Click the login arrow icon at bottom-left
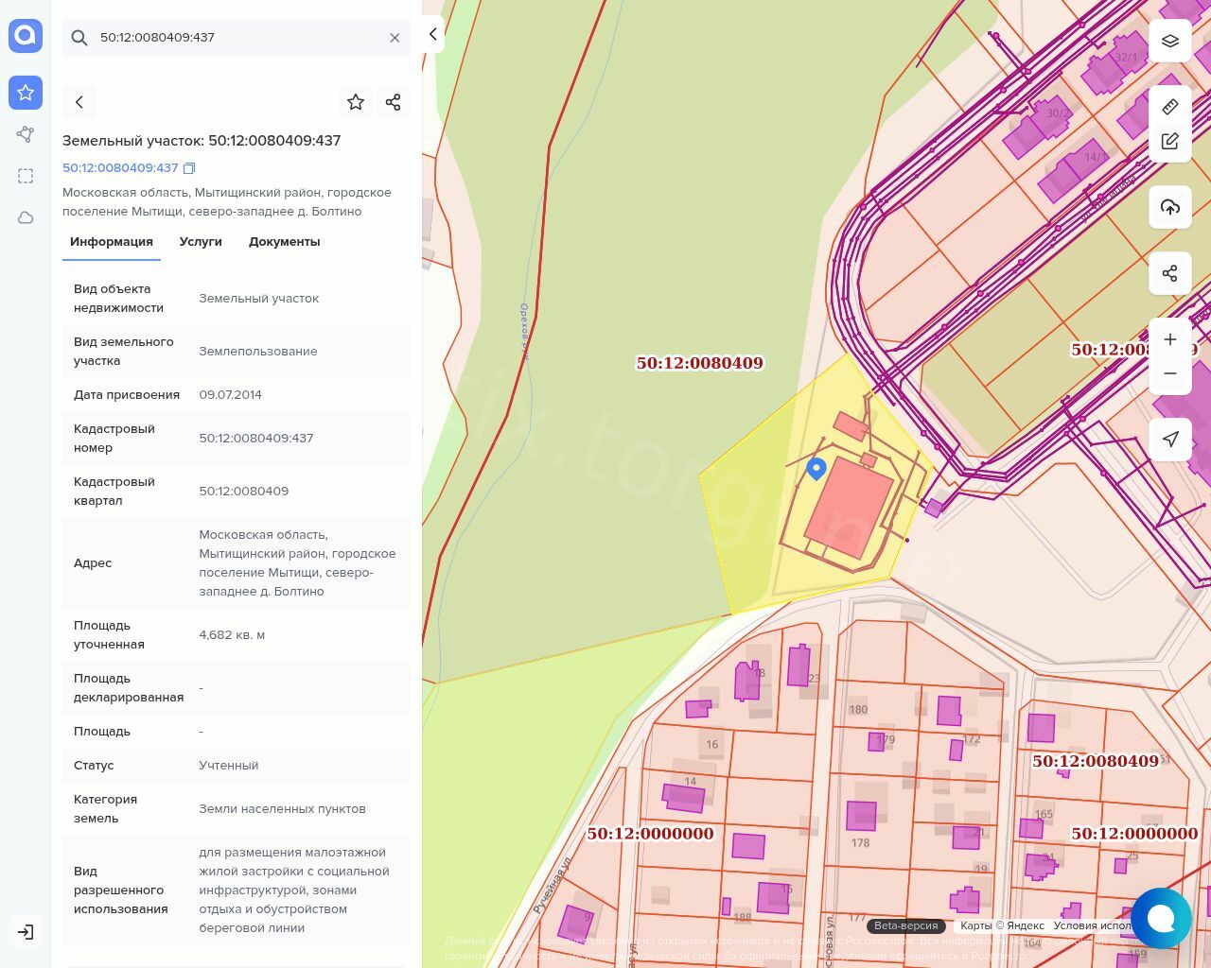This screenshot has height=968, width=1211. coord(26,932)
